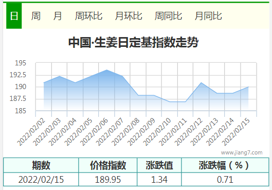This screenshot has height=190, width=272.
Task: Click the 2022/02/08 x-axis date label
Action: (x=126, y=132)
